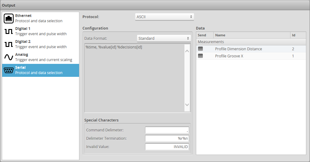This screenshot has height=162, width=310.
Task: Click the Delimeter Termination input field
Action: coord(167,139)
